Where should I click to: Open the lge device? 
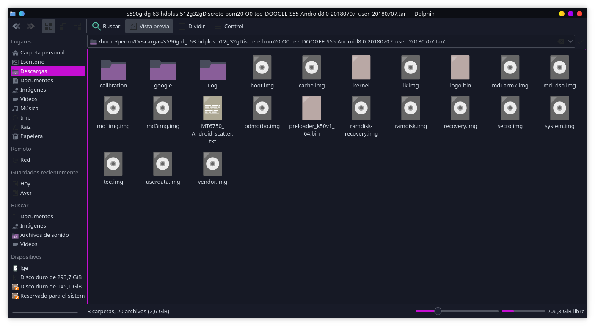click(x=48, y=268)
